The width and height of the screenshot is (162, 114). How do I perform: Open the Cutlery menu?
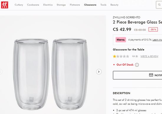click(19, 5)
